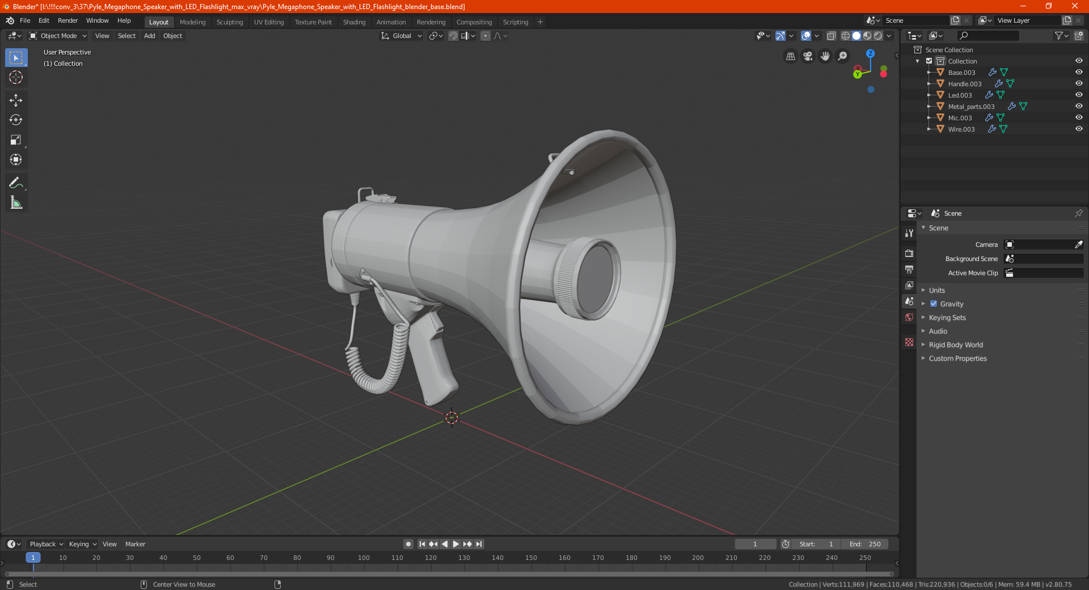1089x590 pixels.
Task: Click the blue Z axis gizmo handle
Action: (870, 53)
